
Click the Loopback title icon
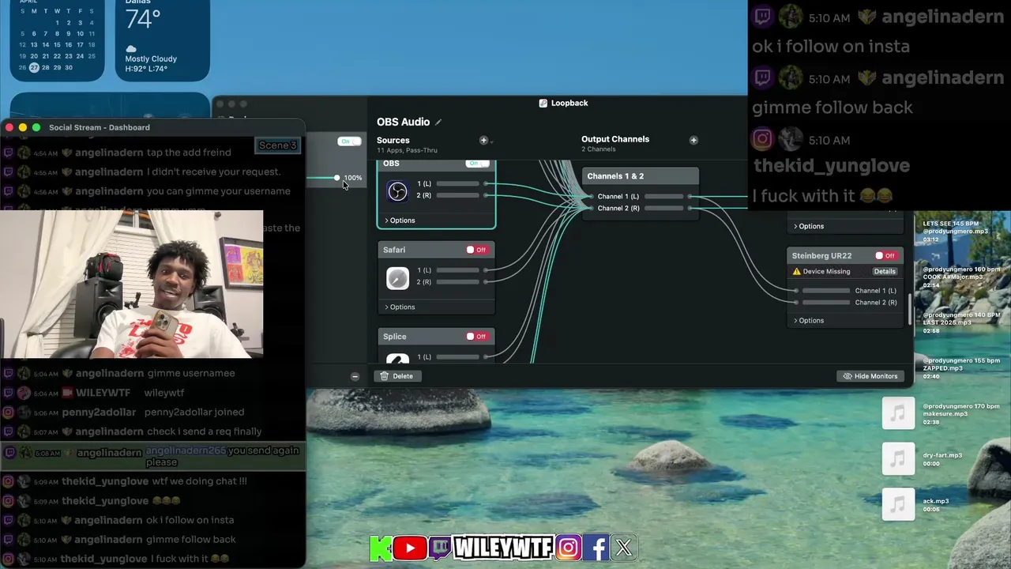pyautogui.click(x=543, y=104)
